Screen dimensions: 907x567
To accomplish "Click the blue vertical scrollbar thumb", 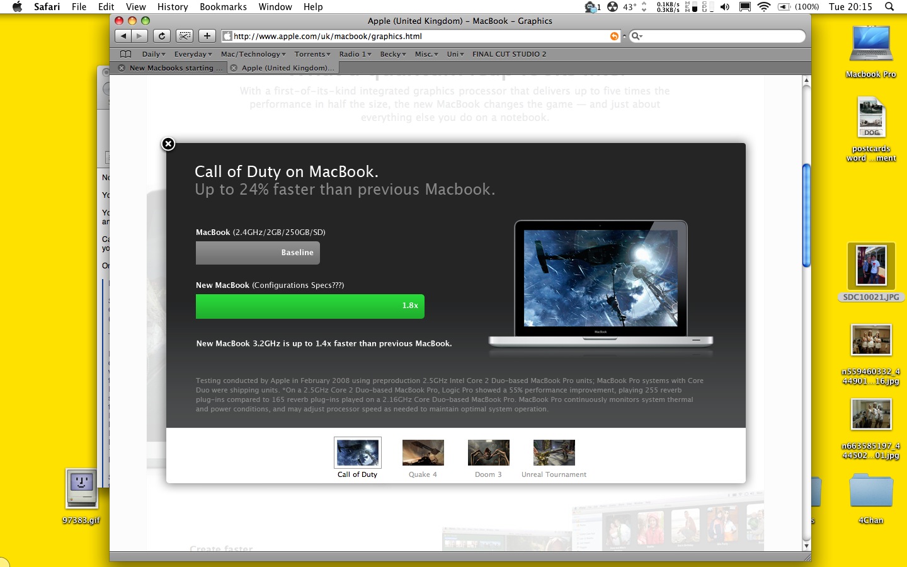I will [x=806, y=215].
